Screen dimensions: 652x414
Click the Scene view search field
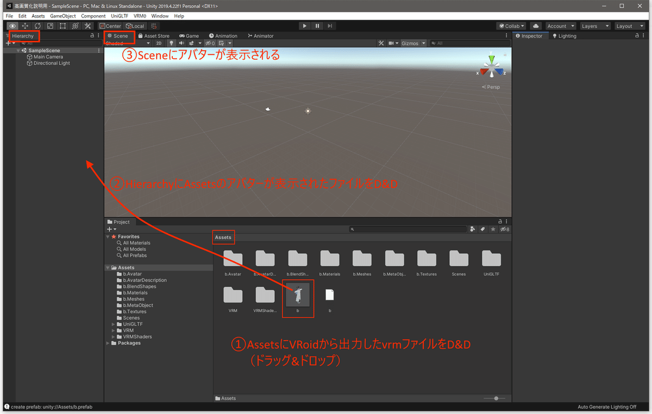[x=469, y=43]
